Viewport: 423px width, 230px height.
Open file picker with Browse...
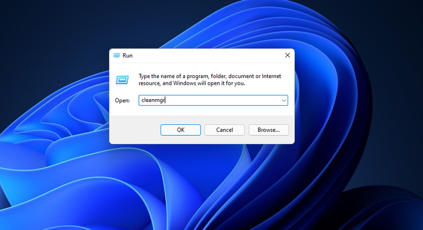coord(269,130)
